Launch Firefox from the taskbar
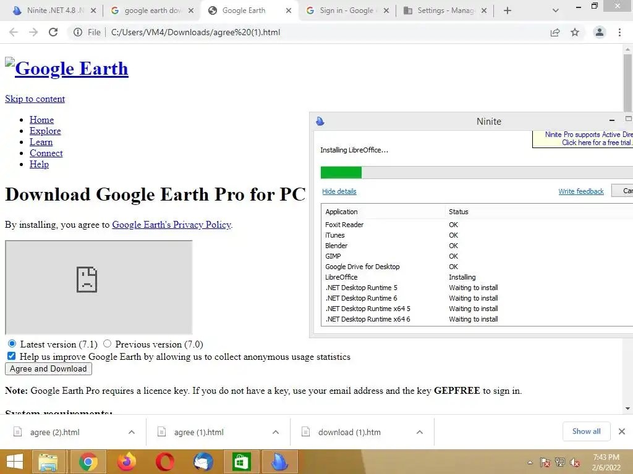 [127, 462]
